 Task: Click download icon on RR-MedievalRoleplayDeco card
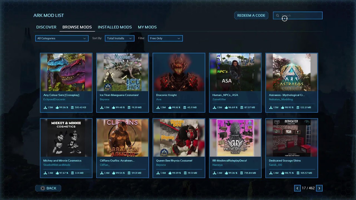point(214,173)
